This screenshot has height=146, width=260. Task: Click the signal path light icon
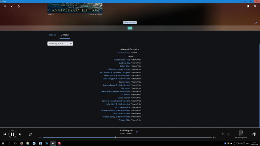137,132
